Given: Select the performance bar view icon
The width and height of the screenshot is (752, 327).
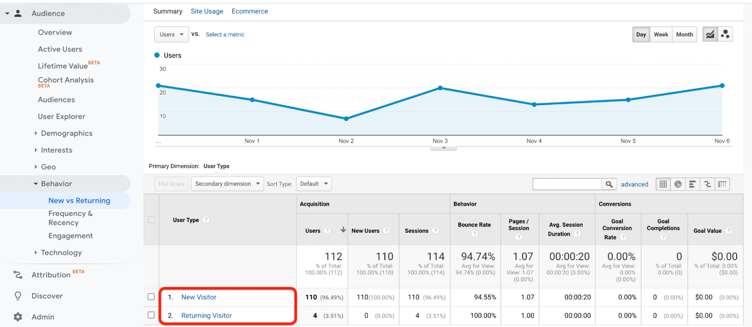Looking at the screenshot, I should point(692,184).
